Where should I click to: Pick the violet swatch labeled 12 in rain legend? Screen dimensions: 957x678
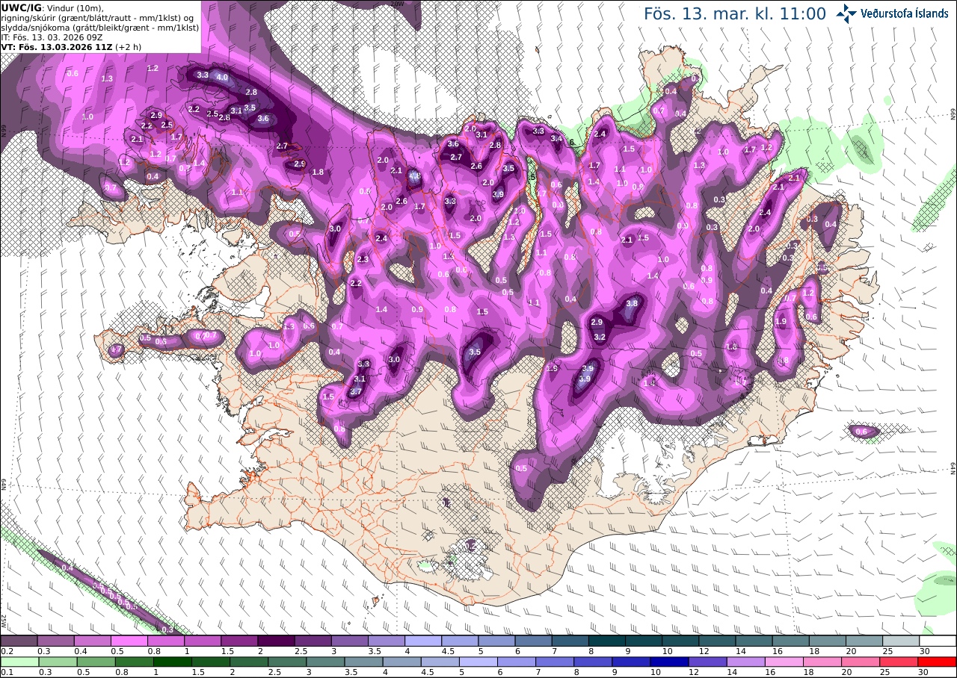[x=708, y=662]
